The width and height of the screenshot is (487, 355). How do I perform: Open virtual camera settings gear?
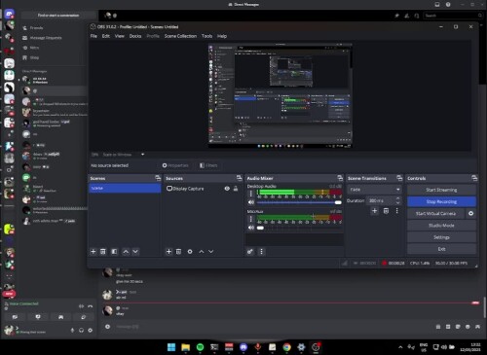[x=470, y=213]
